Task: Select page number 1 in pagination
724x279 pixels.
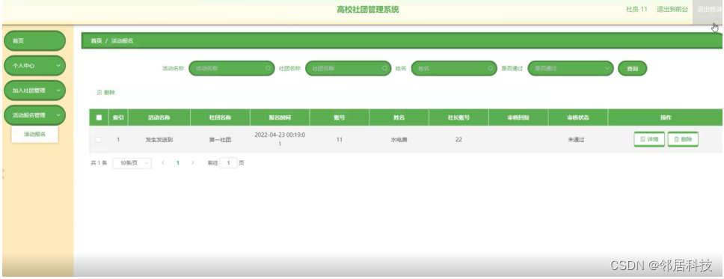Action: point(178,163)
